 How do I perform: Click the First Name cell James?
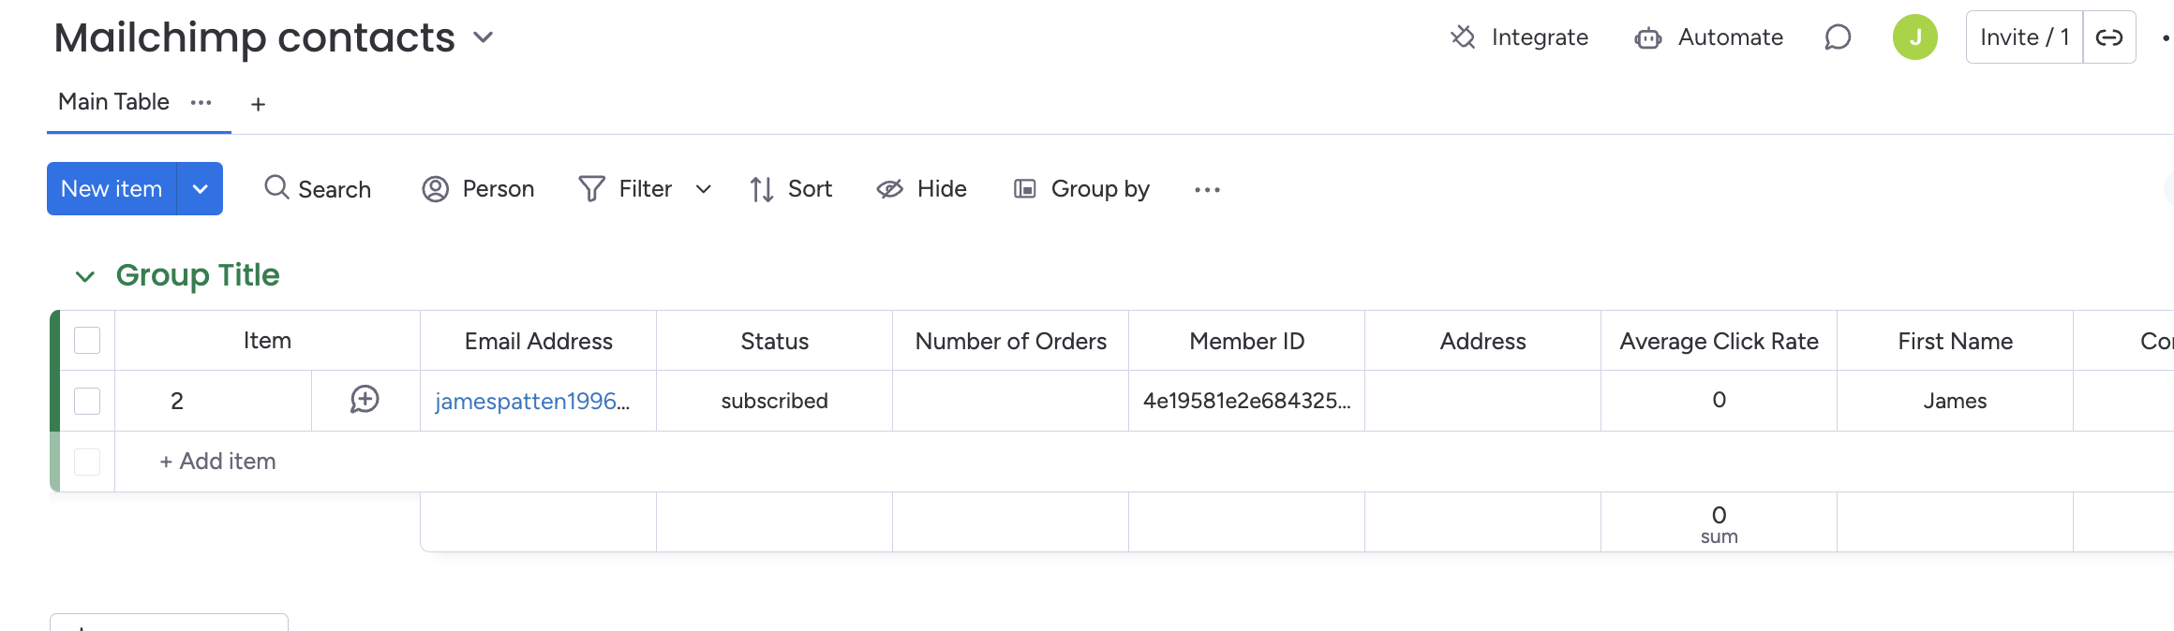[x=1956, y=401]
